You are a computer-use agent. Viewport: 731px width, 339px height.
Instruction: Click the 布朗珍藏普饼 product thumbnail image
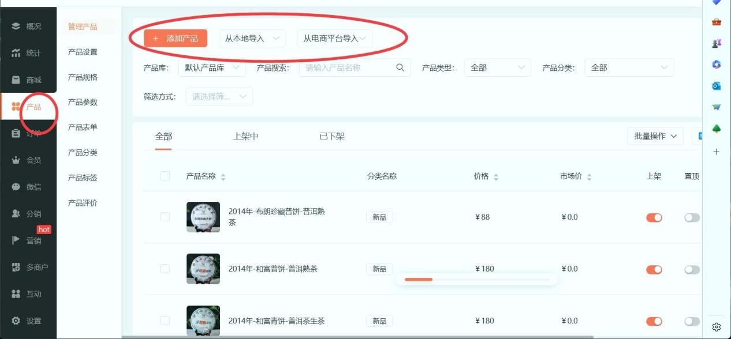tap(203, 217)
